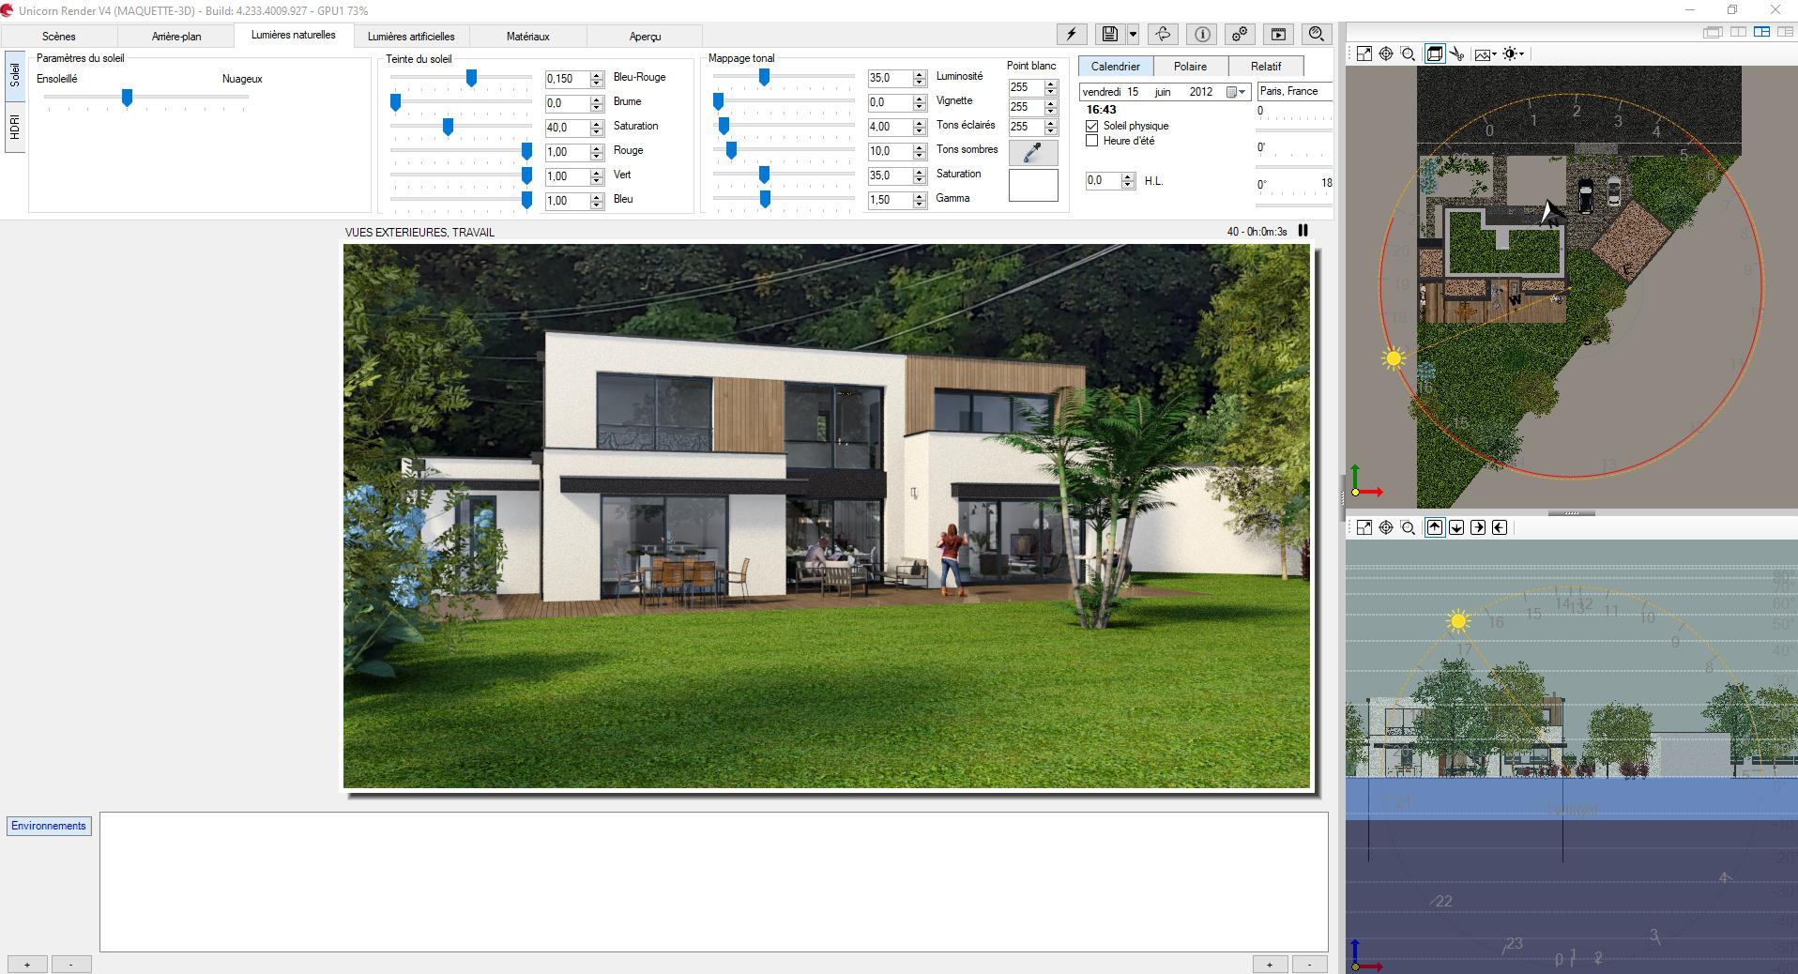
Task: Click the Gamma value input field
Action: 889,200
